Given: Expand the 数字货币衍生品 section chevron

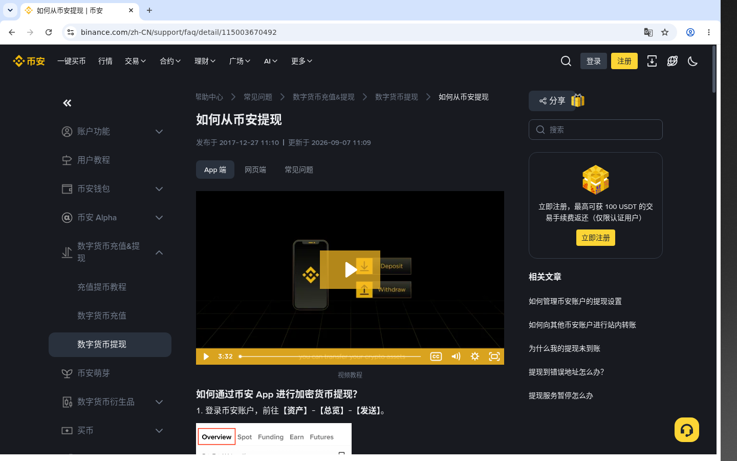Looking at the screenshot, I should (x=159, y=402).
